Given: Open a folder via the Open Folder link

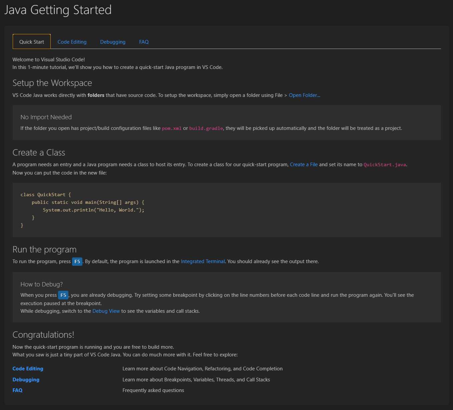Looking at the screenshot, I should point(304,95).
